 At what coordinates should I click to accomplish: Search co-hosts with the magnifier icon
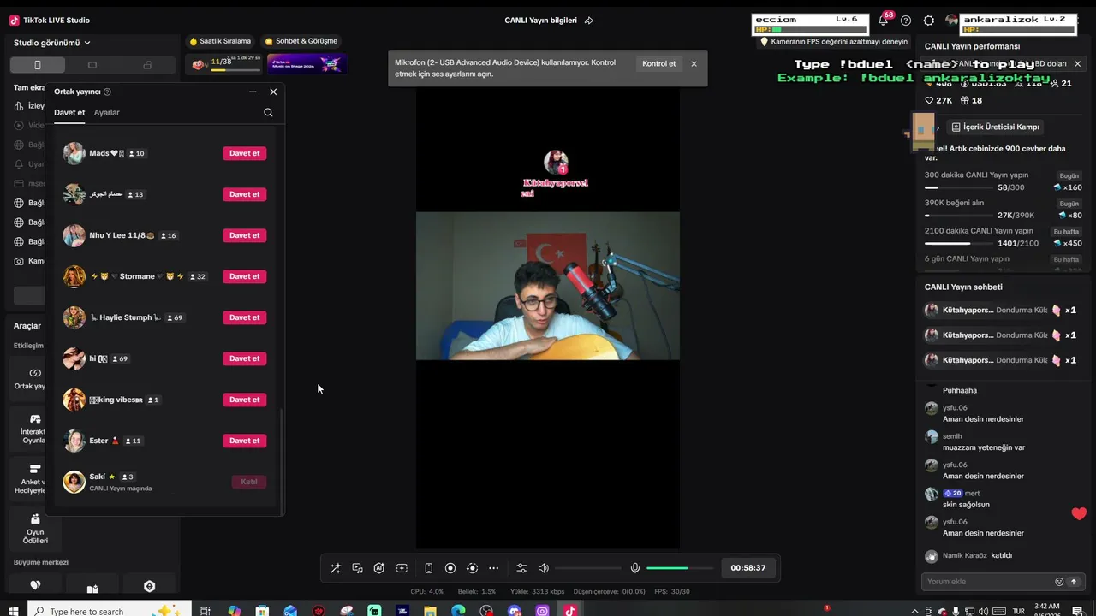tap(268, 113)
